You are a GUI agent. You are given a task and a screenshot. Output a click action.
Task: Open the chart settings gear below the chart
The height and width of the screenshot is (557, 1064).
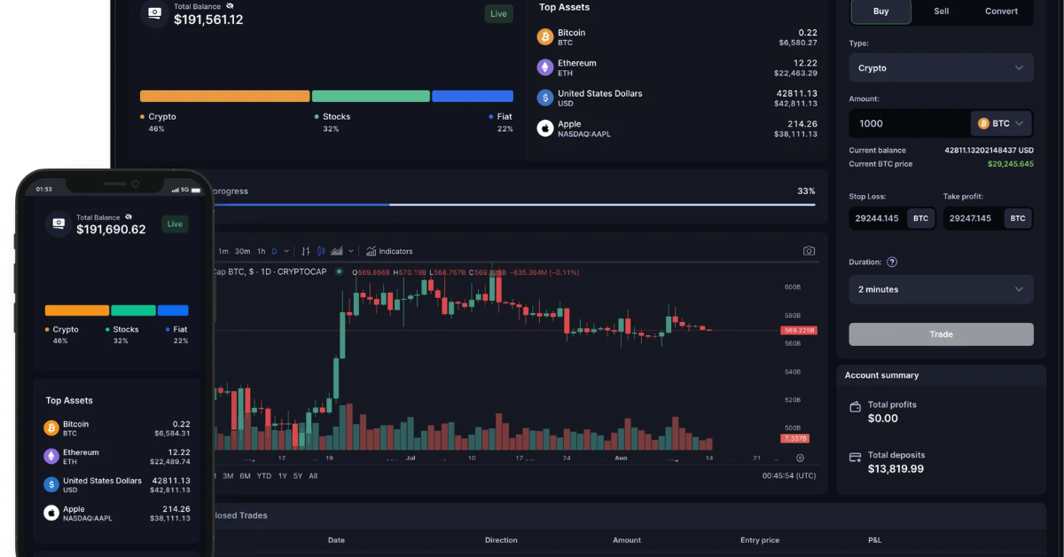point(801,458)
